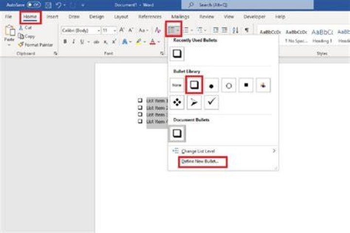Image resolution: width=350 pixels, height=233 pixels.
Task: Toggle Strikethrough formatting
Action: click(96, 42)
